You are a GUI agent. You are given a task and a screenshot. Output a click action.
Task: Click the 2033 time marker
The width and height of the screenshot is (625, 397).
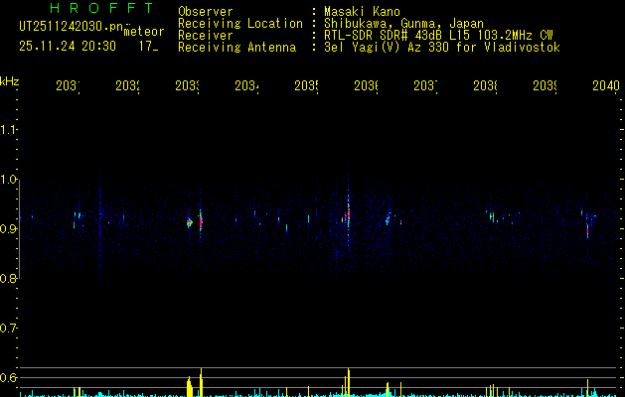tap(187, 86)
